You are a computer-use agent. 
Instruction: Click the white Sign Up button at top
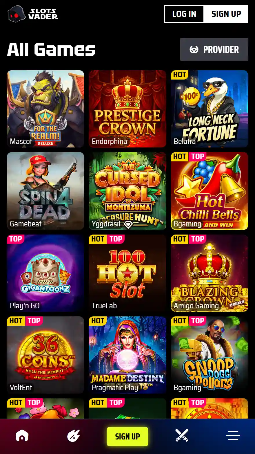click(x=226, y=14)
